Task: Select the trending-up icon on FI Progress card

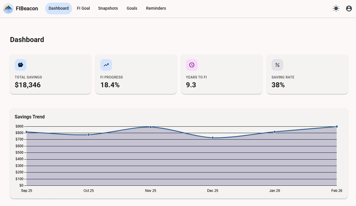Action: click(106, 65)
